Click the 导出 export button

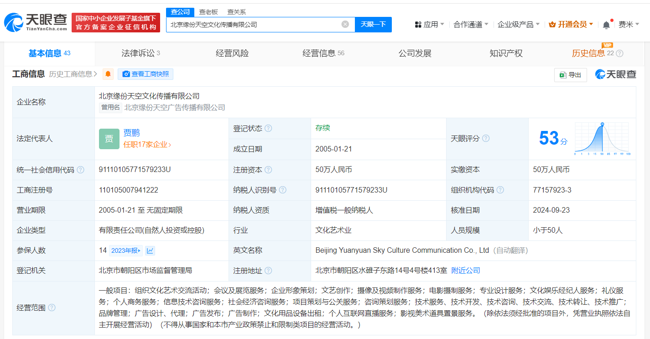click(570, 75)
